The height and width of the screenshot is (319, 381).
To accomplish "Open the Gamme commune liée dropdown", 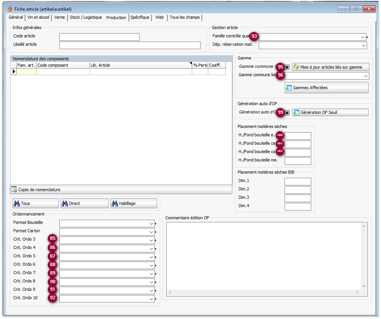I will pos(366,76).
